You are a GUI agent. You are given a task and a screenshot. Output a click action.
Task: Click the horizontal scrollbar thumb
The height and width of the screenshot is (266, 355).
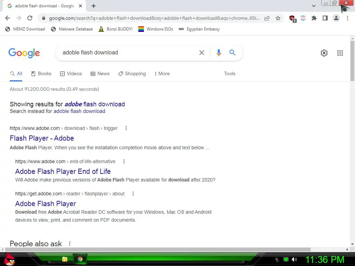coord(158,249)
